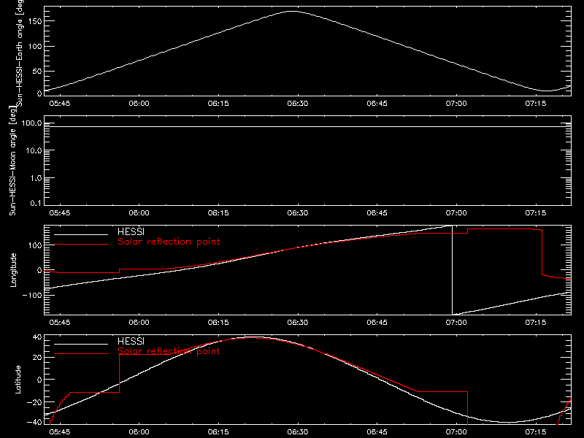
Task: Click 06:00 under the Moon angle plot
Action: pyautogui.click(x=139, y=212)
